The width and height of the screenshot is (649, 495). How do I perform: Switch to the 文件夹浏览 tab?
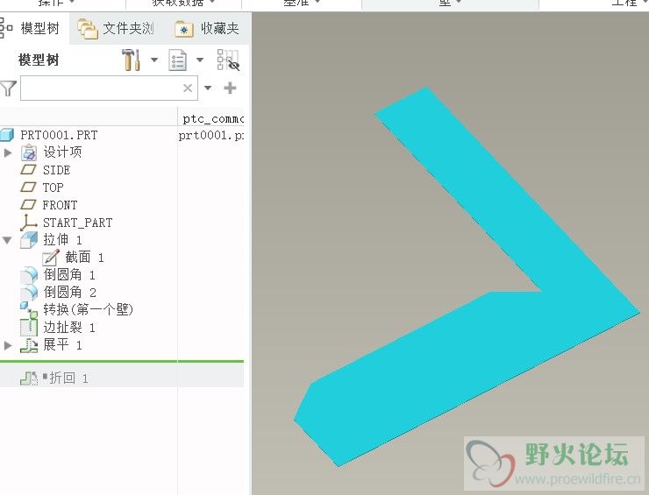click(x=116, y=28)
